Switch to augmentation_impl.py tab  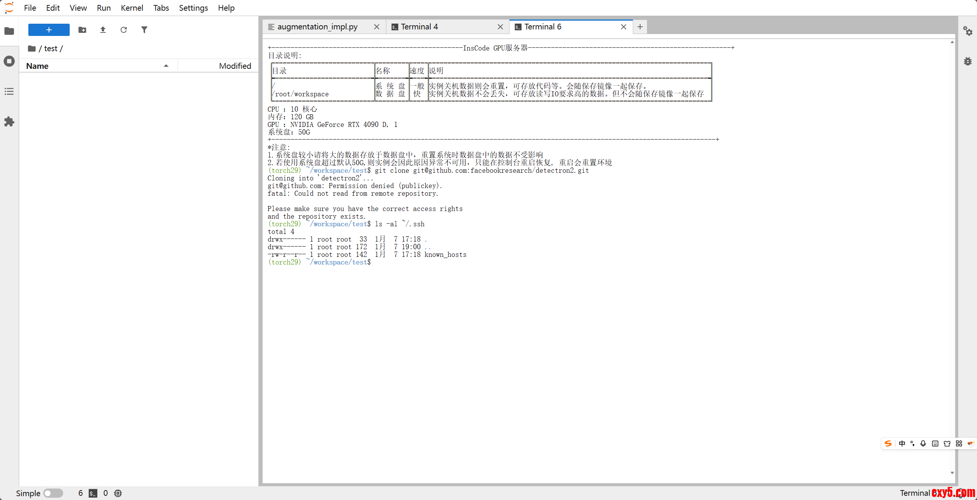[x=317, y=27]
